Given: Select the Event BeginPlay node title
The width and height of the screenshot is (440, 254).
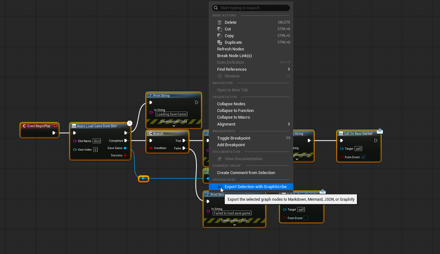Looking at the screenshot, I should click(x=39, y=126).
